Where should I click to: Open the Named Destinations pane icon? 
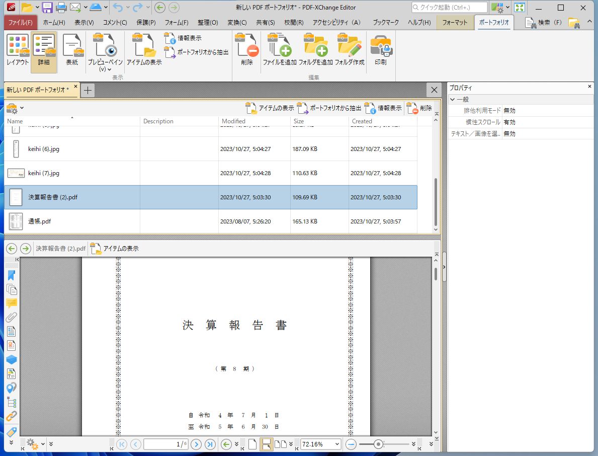pyautogui.click(x=12, y=388)
